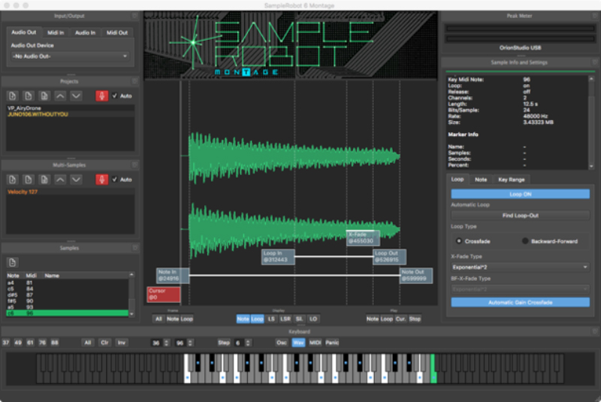Screen dimensions: 601x402
Task: Click the third document icon in Multi-Samples panel
Action: (44, 180)
